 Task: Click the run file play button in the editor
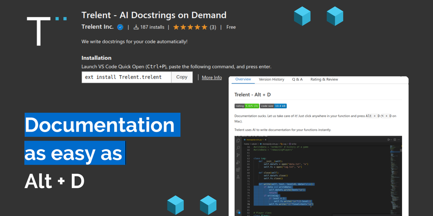[388, 140]
